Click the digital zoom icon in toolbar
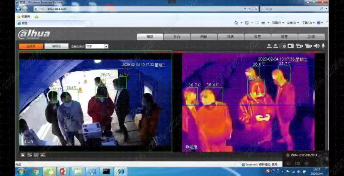 pyautogui.click(x=283, y=46)
